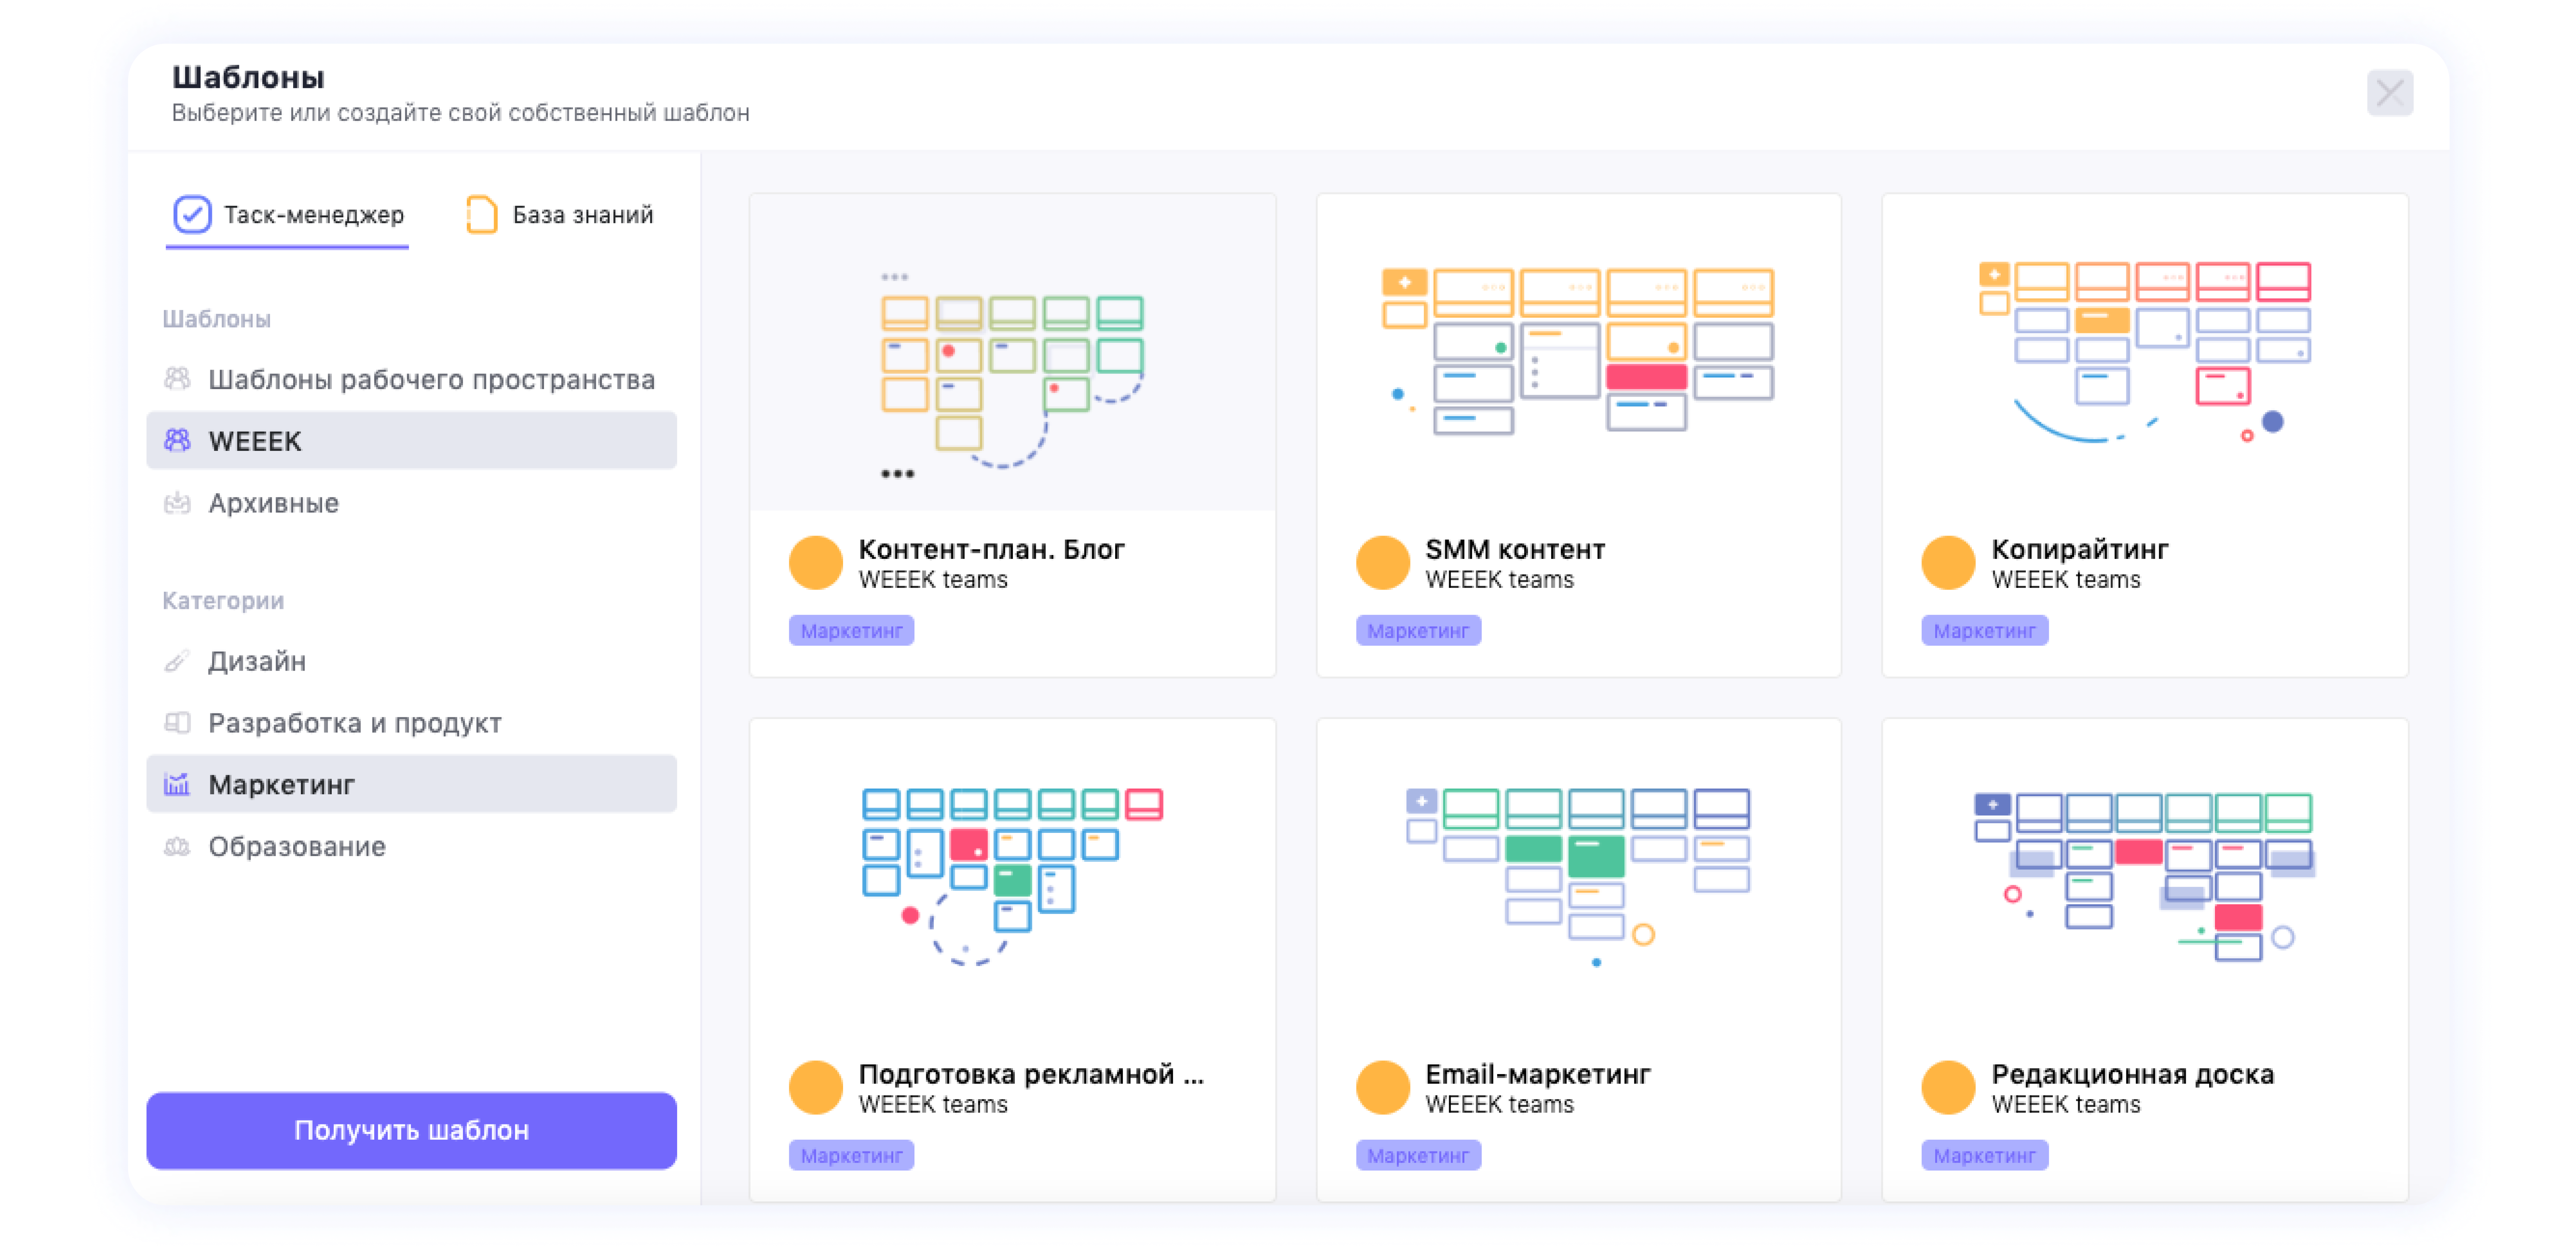
Task: Click the Knowledge base document icon
Action: [481, 214]
